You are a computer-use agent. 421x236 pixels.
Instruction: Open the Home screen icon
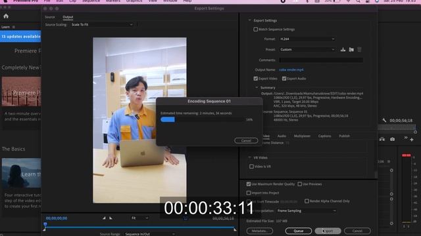click(x=6, y=16)
